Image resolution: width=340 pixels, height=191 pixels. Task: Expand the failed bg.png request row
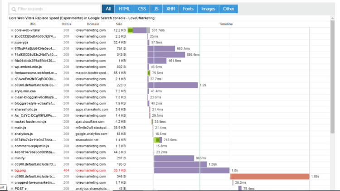tap(12, 171)
